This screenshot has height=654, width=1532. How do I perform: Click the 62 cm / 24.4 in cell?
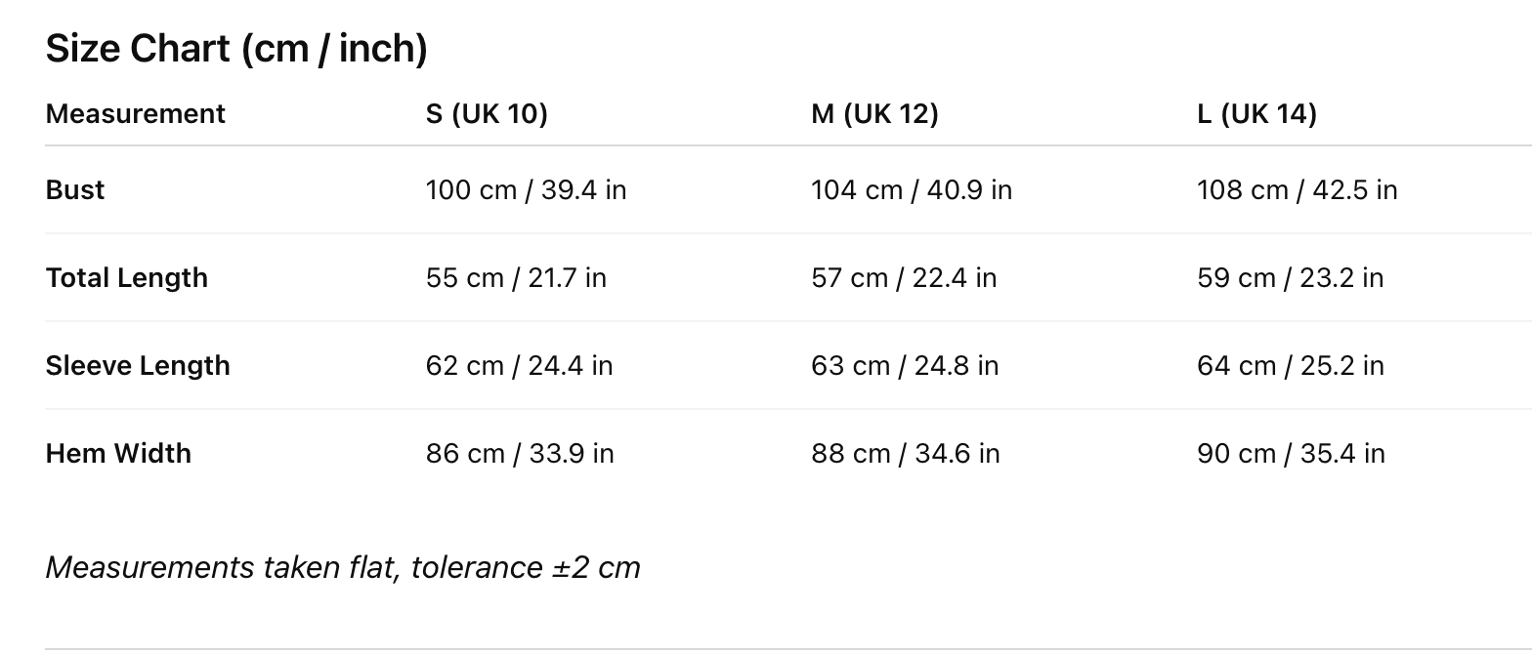click(519, 366)
